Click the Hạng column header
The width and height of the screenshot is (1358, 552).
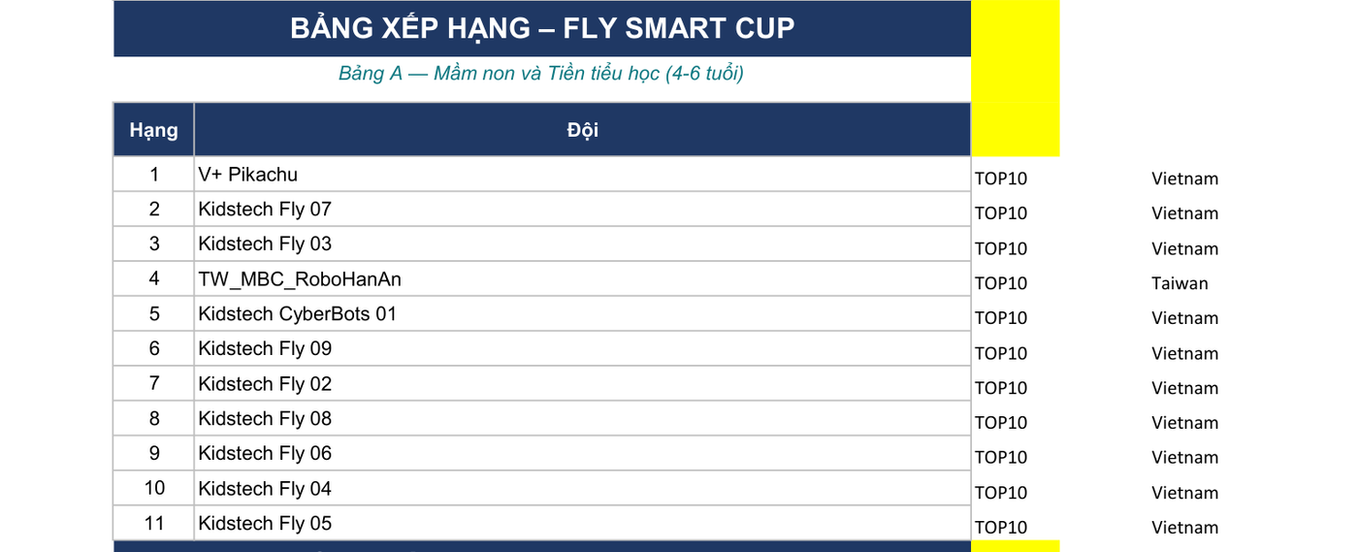(154, 130)
